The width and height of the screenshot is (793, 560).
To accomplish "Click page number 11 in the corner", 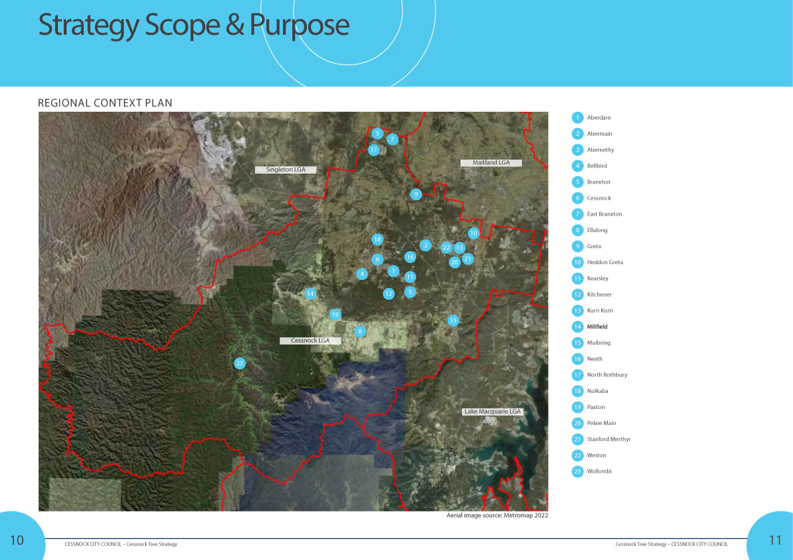I will click(775, 540).
